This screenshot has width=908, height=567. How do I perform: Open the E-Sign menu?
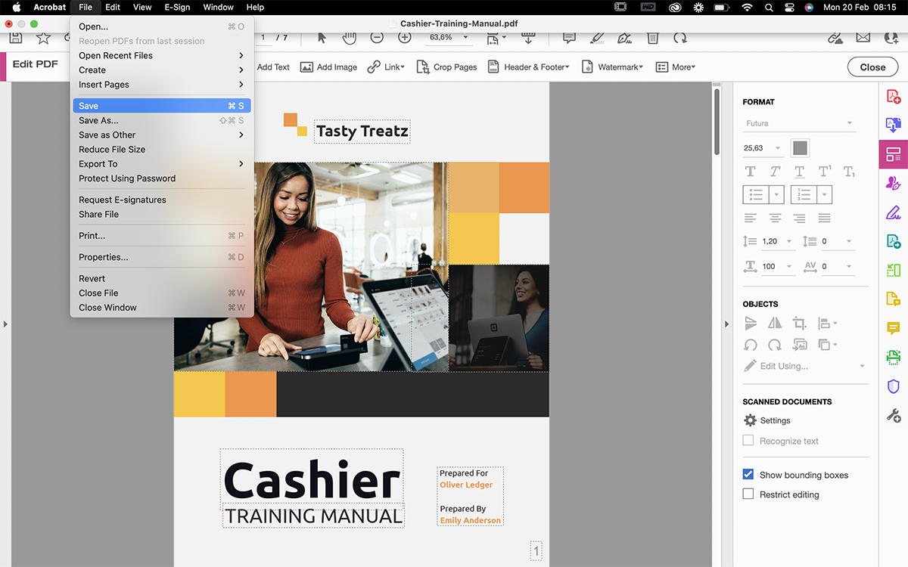coord(176,7)
